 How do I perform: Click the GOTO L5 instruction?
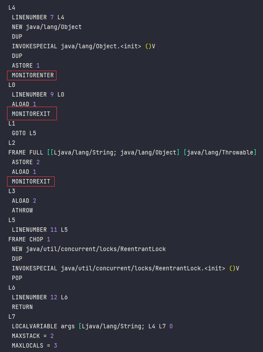coord(24,133)
